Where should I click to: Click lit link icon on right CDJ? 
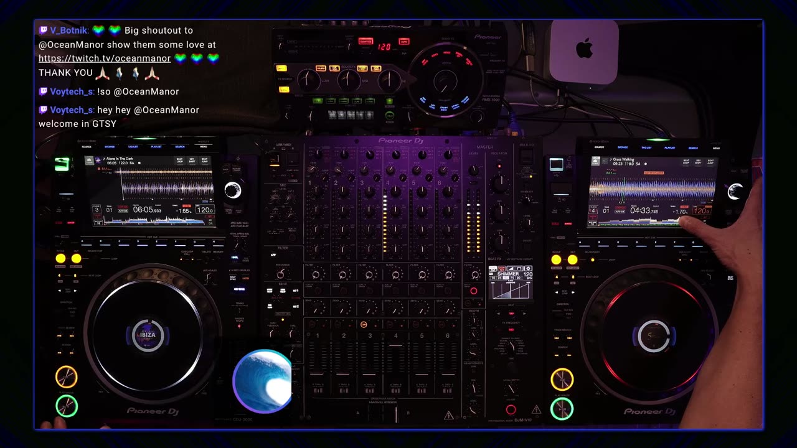[x=556, y=164]
